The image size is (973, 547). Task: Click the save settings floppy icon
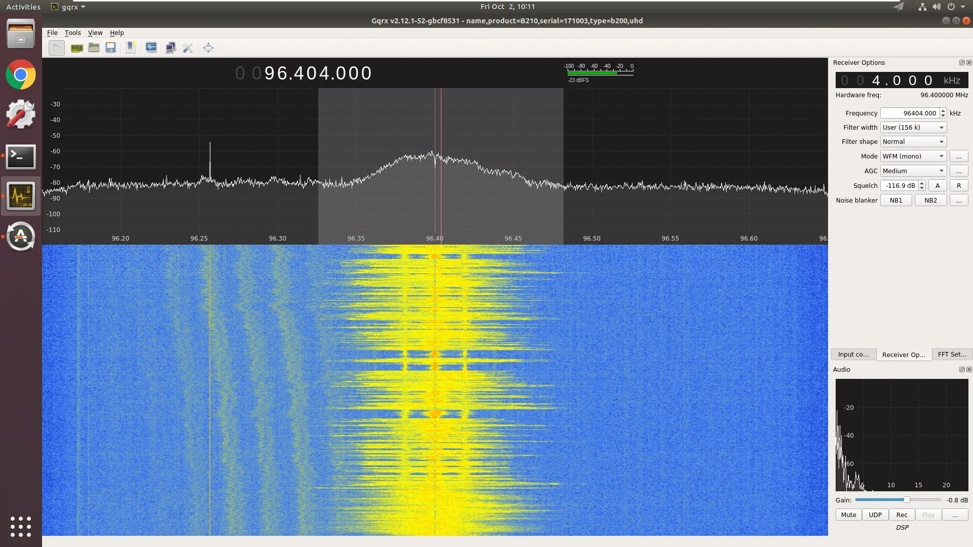(110, 48)
